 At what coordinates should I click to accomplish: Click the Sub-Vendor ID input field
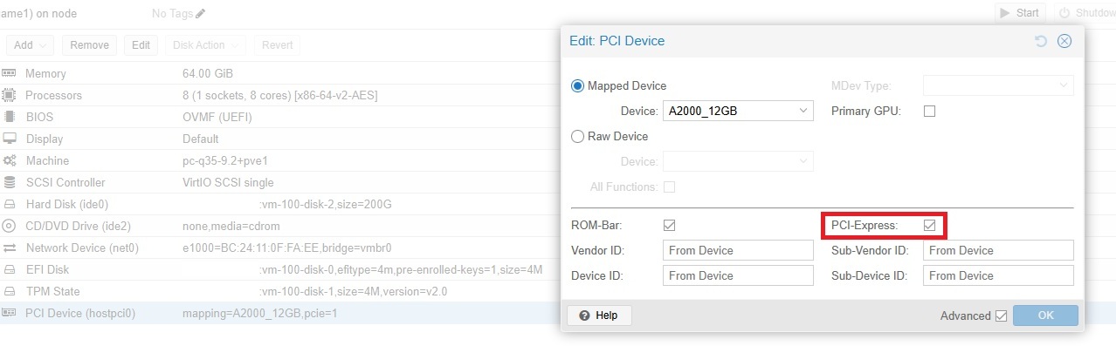pyautogui.click(x=998, y=250)
